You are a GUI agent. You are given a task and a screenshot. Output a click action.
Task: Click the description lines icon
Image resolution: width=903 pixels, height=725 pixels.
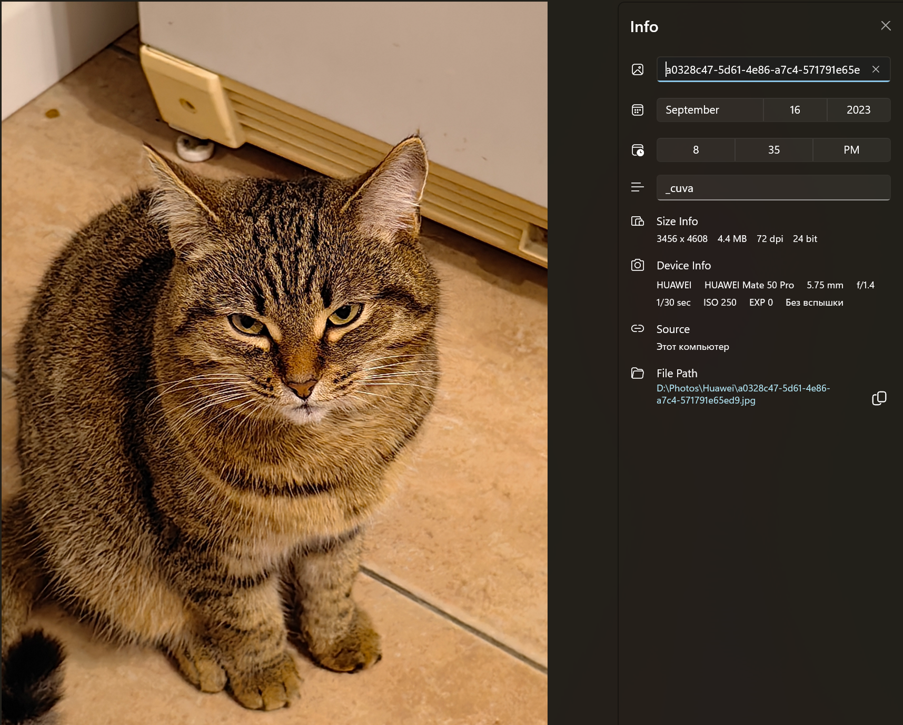click(x=637, y=187)
